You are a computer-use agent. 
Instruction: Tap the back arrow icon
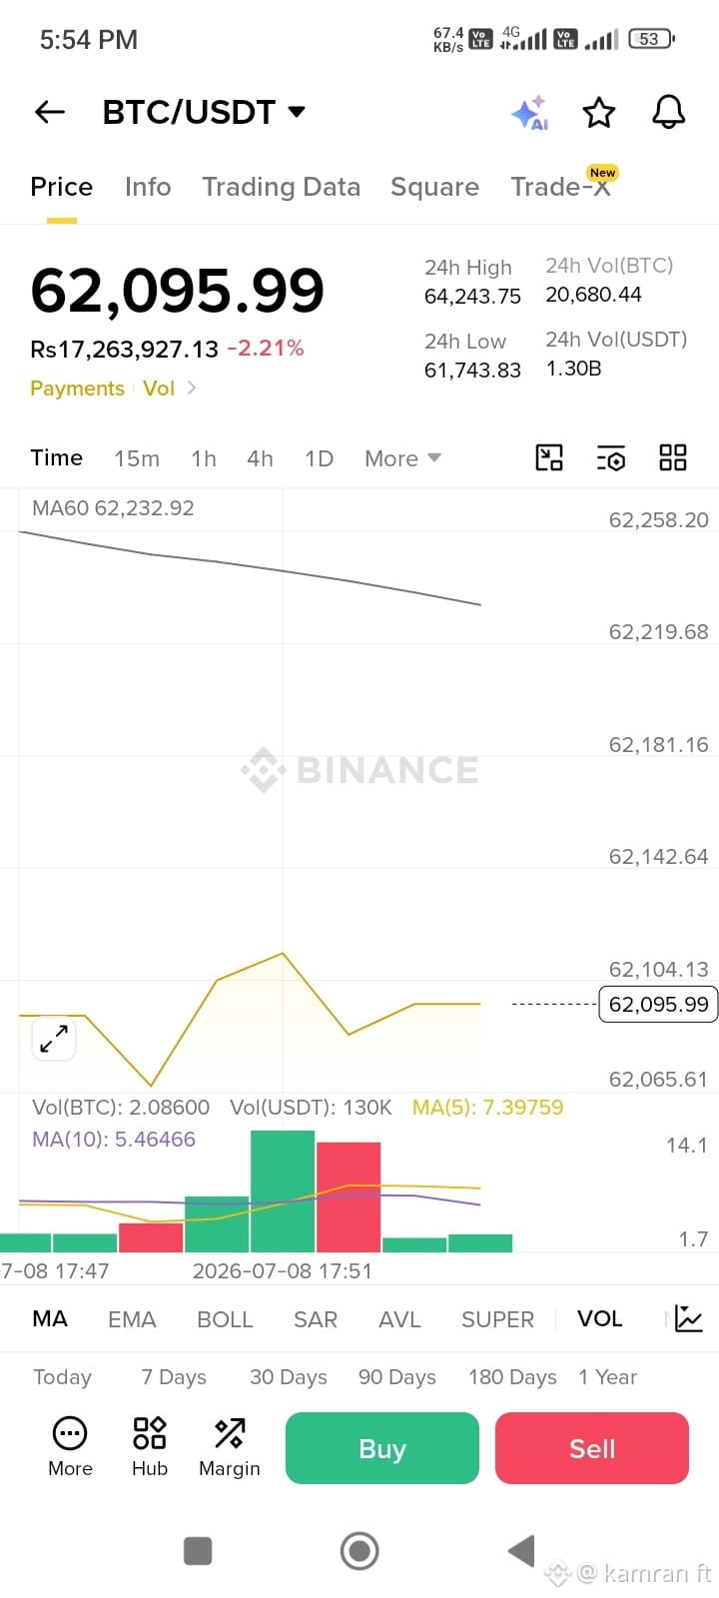pos(50,112)
